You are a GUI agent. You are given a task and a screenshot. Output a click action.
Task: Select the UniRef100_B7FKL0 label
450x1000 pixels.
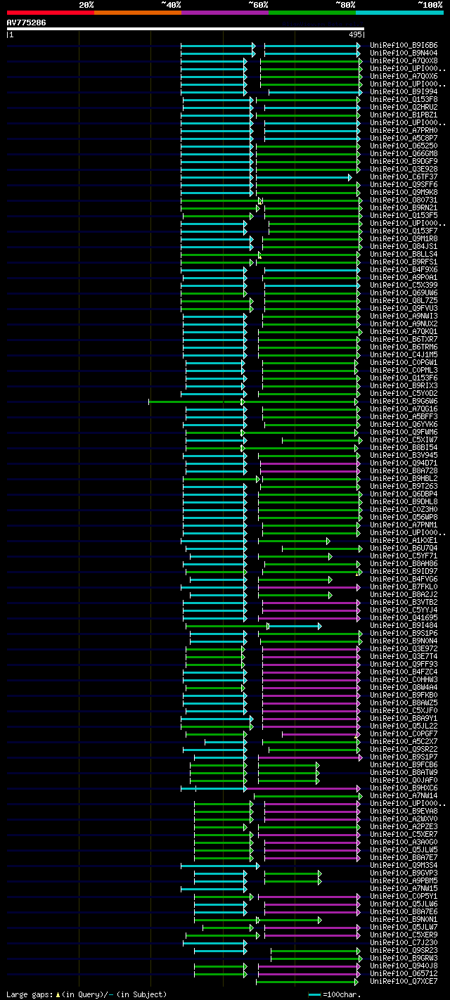tap(404, 586)
